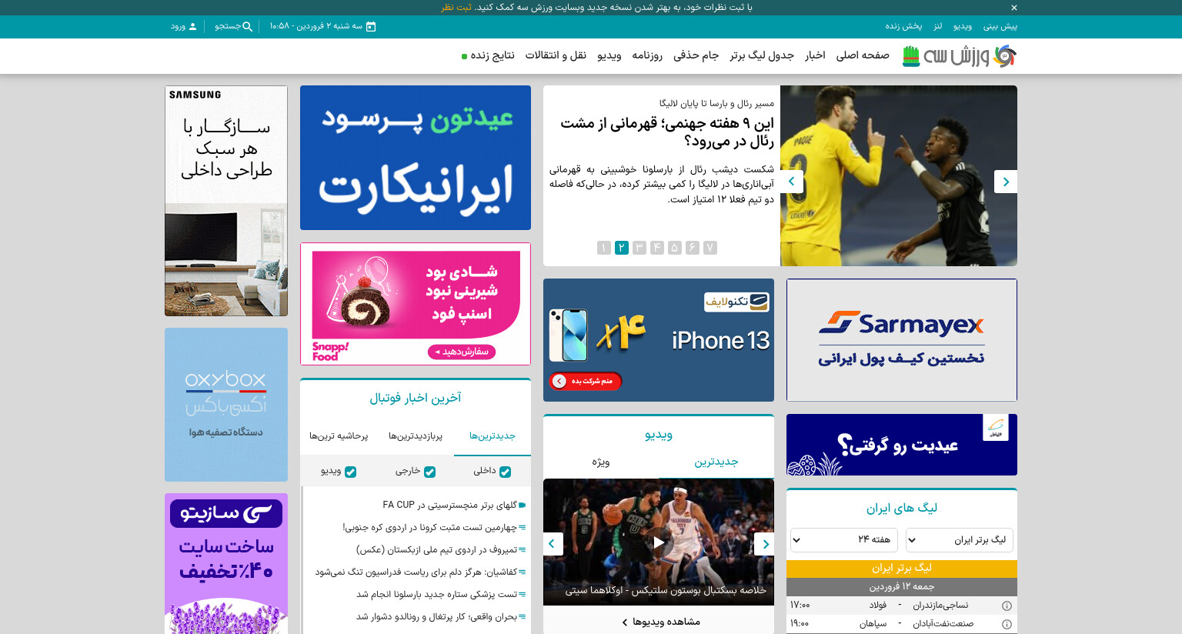Image resolution: width=1182 pixels, height=634 pixels.
Task: Close the top feedback notification bar
Action: [x=1013, y=8]
